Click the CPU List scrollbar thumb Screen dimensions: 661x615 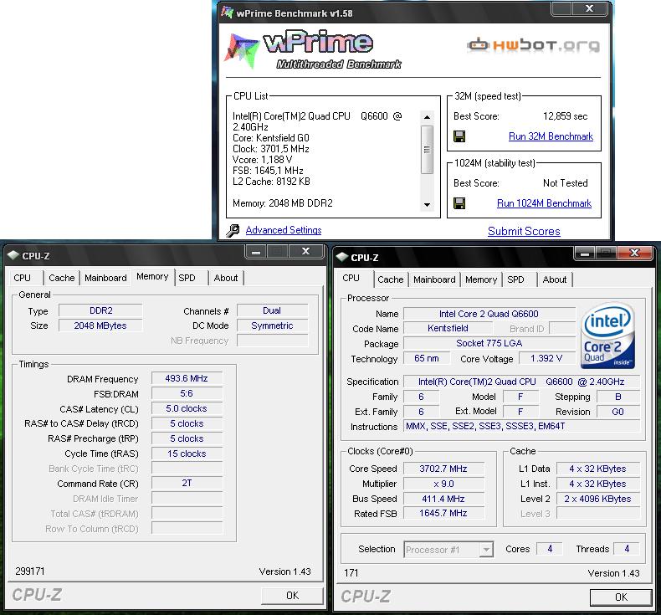(427, 150)
